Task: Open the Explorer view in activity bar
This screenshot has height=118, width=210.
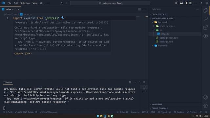Action: pos(205,10)
